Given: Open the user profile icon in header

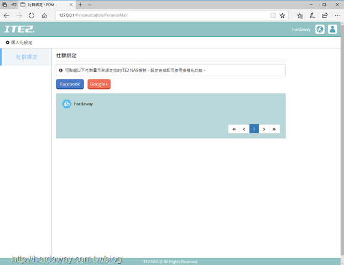Looking at the screenshot, I should point(332,29).
